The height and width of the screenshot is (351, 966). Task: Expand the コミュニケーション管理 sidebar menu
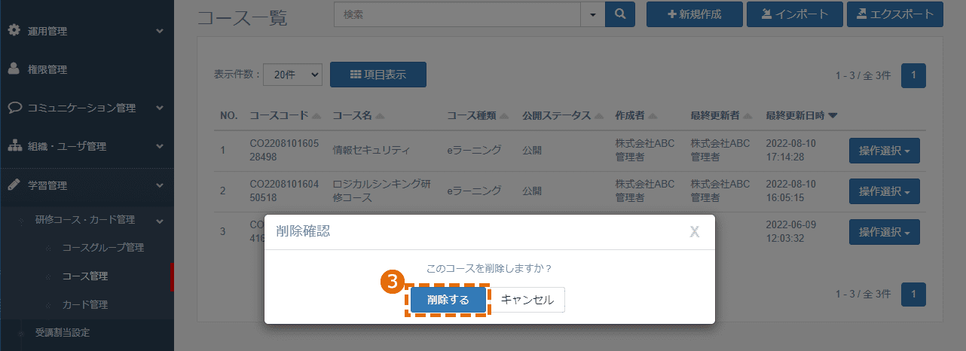point(87,108)
